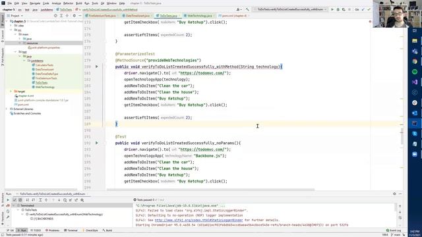
Task: Start debugging the current configuration
Action: coord(338,9)
